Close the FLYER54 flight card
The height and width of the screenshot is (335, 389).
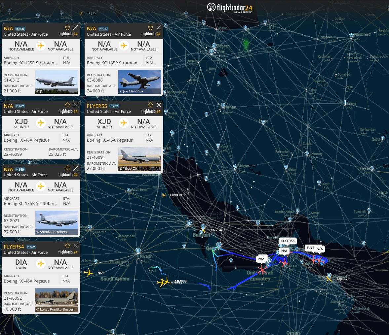click(x=76, y=246)
